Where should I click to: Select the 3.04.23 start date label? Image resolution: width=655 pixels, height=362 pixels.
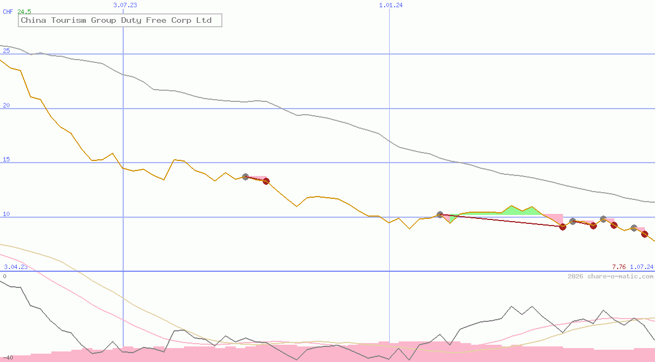pos(16,267)
